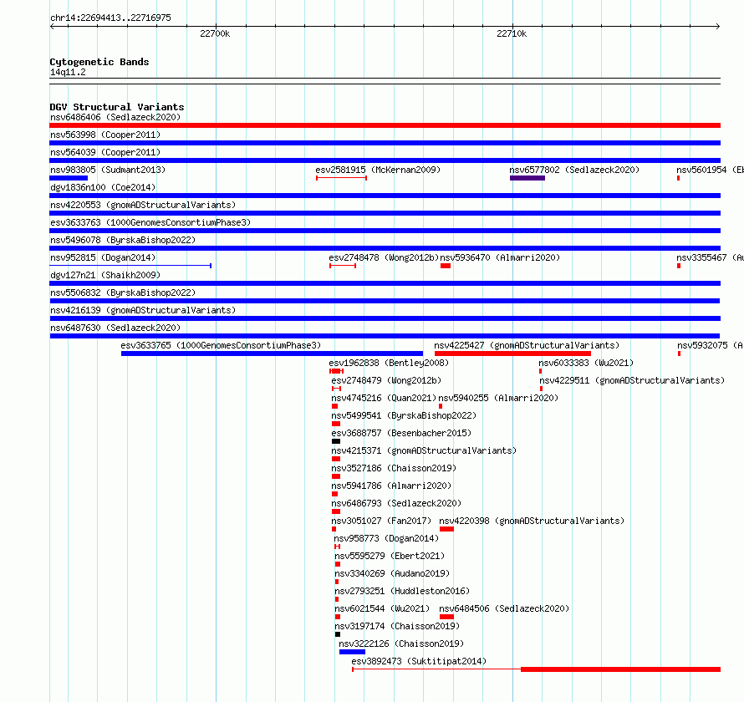
Task: Click nsv4216139 (gnomADStructuralVariants) label
Action: 143,310
